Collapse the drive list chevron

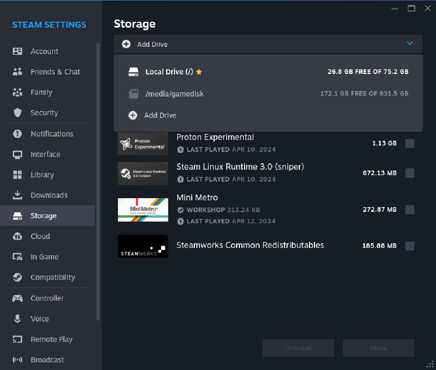[410, 43]
